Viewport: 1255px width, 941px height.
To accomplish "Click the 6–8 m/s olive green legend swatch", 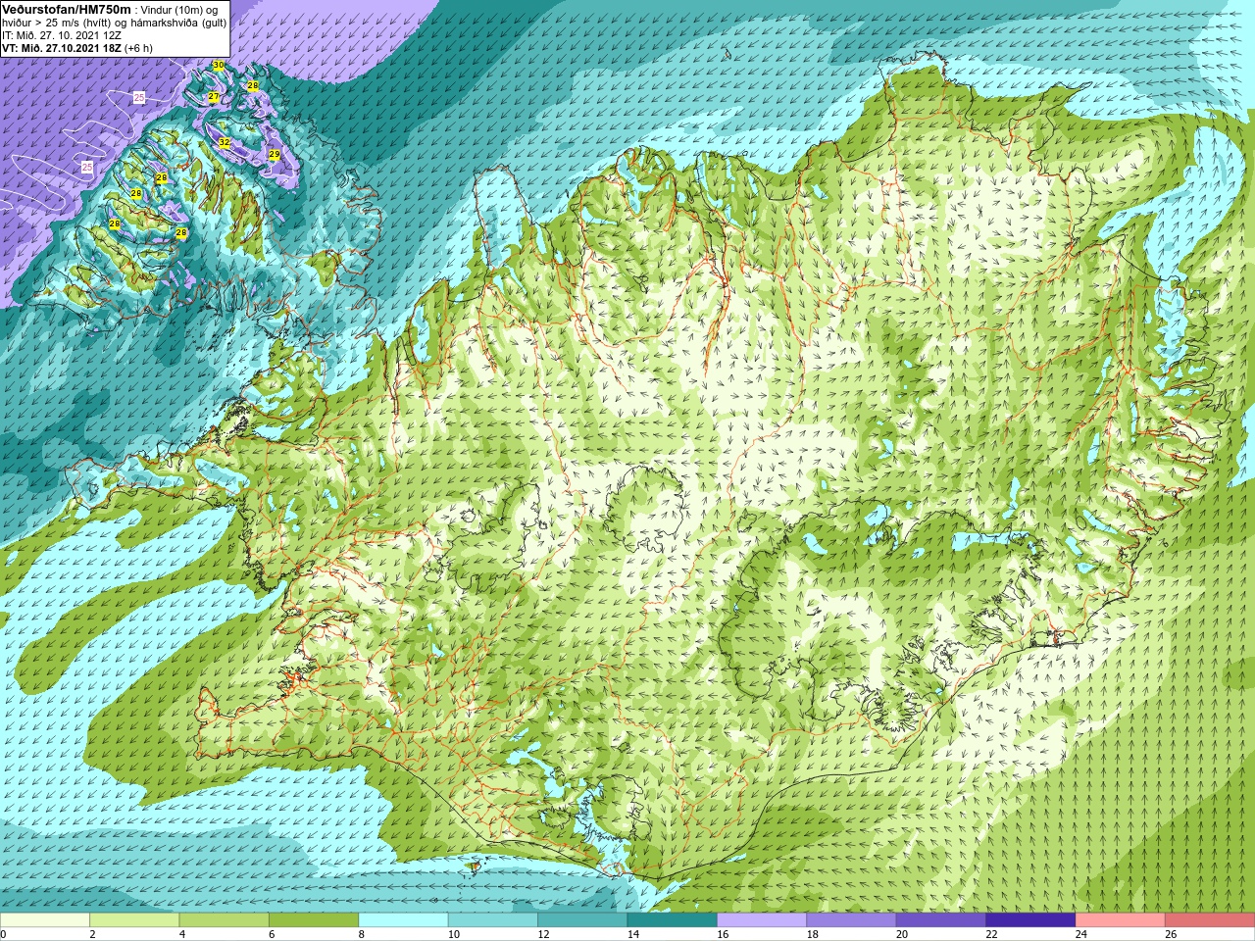I will coord(314,920).
